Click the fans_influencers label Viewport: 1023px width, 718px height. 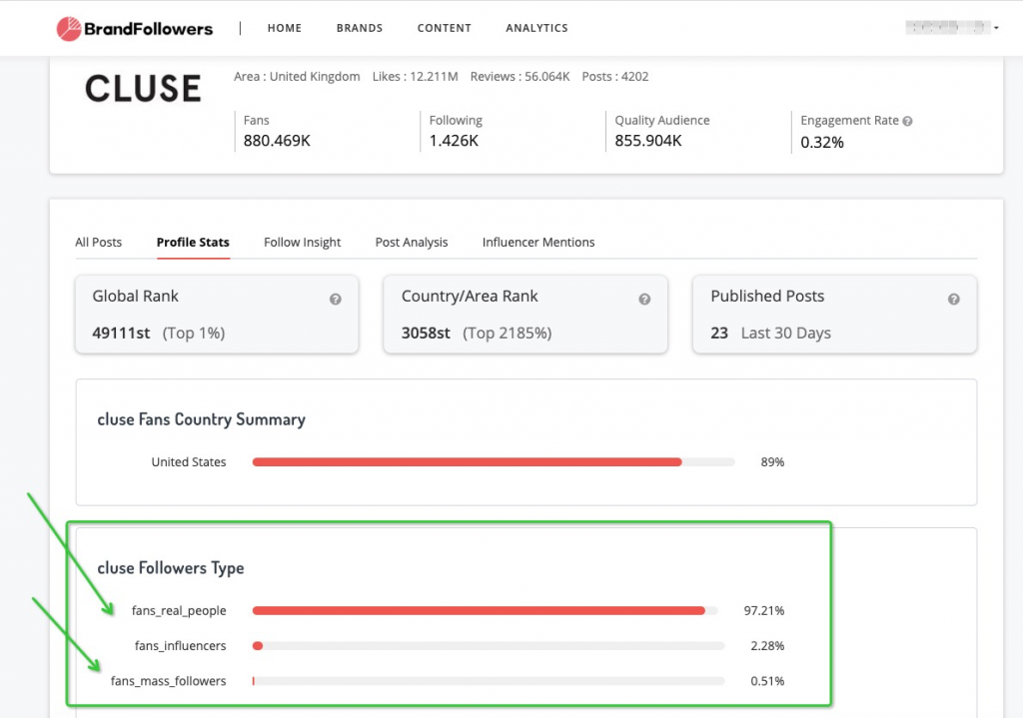pyautogui.click(x=180, y=646)
